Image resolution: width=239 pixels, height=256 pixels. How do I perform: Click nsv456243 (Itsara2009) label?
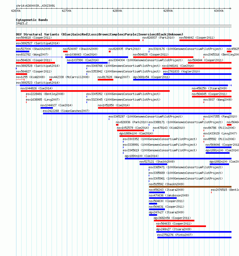click(166, 190)
